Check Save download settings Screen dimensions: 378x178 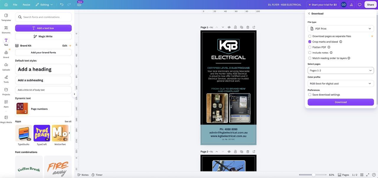tap(310, 95)
